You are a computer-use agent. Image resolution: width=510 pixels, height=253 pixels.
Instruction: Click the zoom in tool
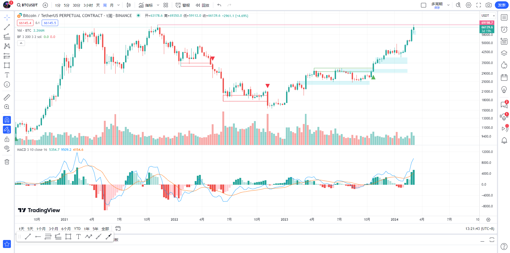7,107
